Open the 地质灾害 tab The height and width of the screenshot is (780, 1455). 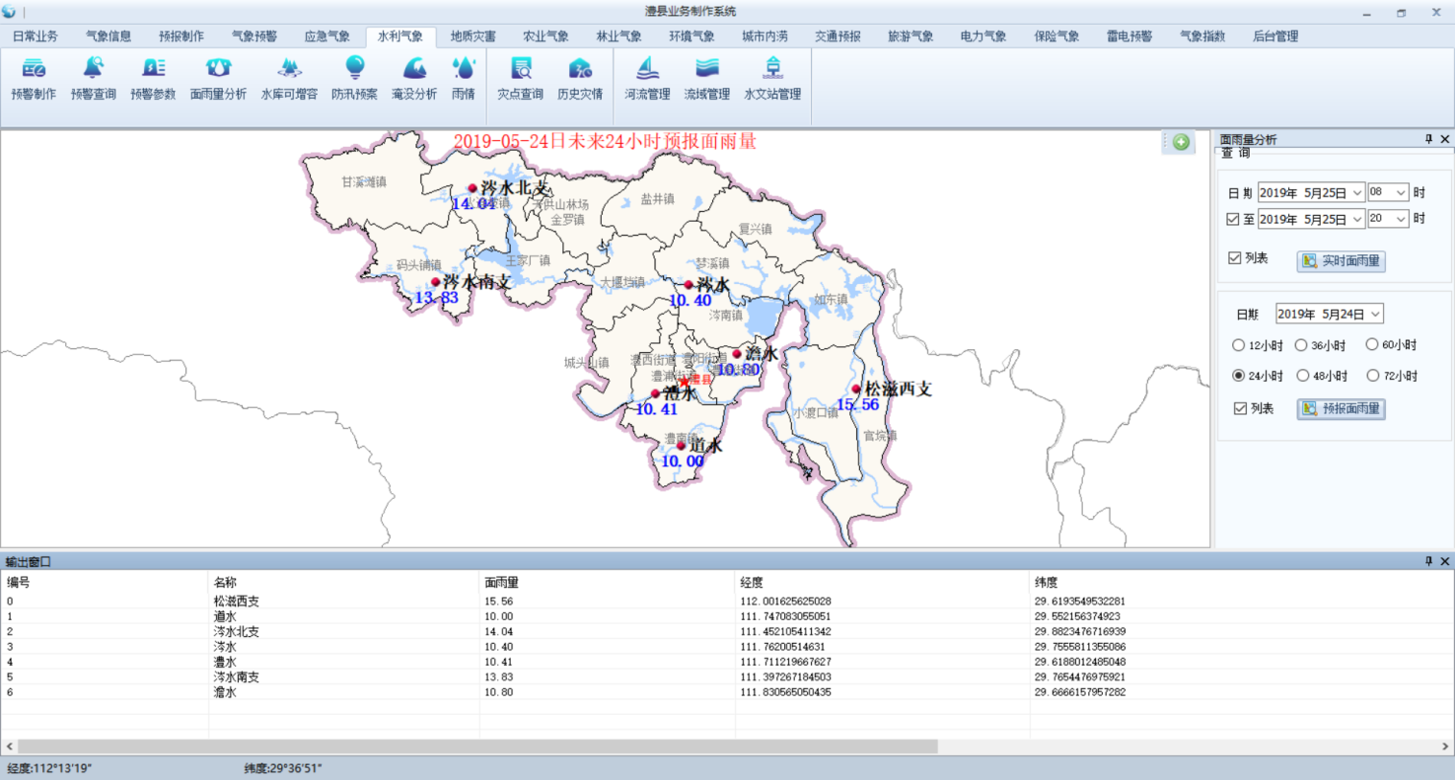pos(473,36)
